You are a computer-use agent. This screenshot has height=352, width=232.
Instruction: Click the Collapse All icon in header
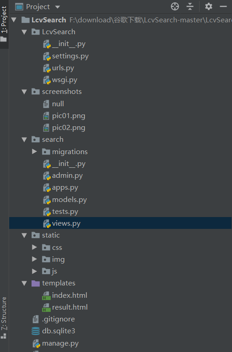click(x=190, y=6)
